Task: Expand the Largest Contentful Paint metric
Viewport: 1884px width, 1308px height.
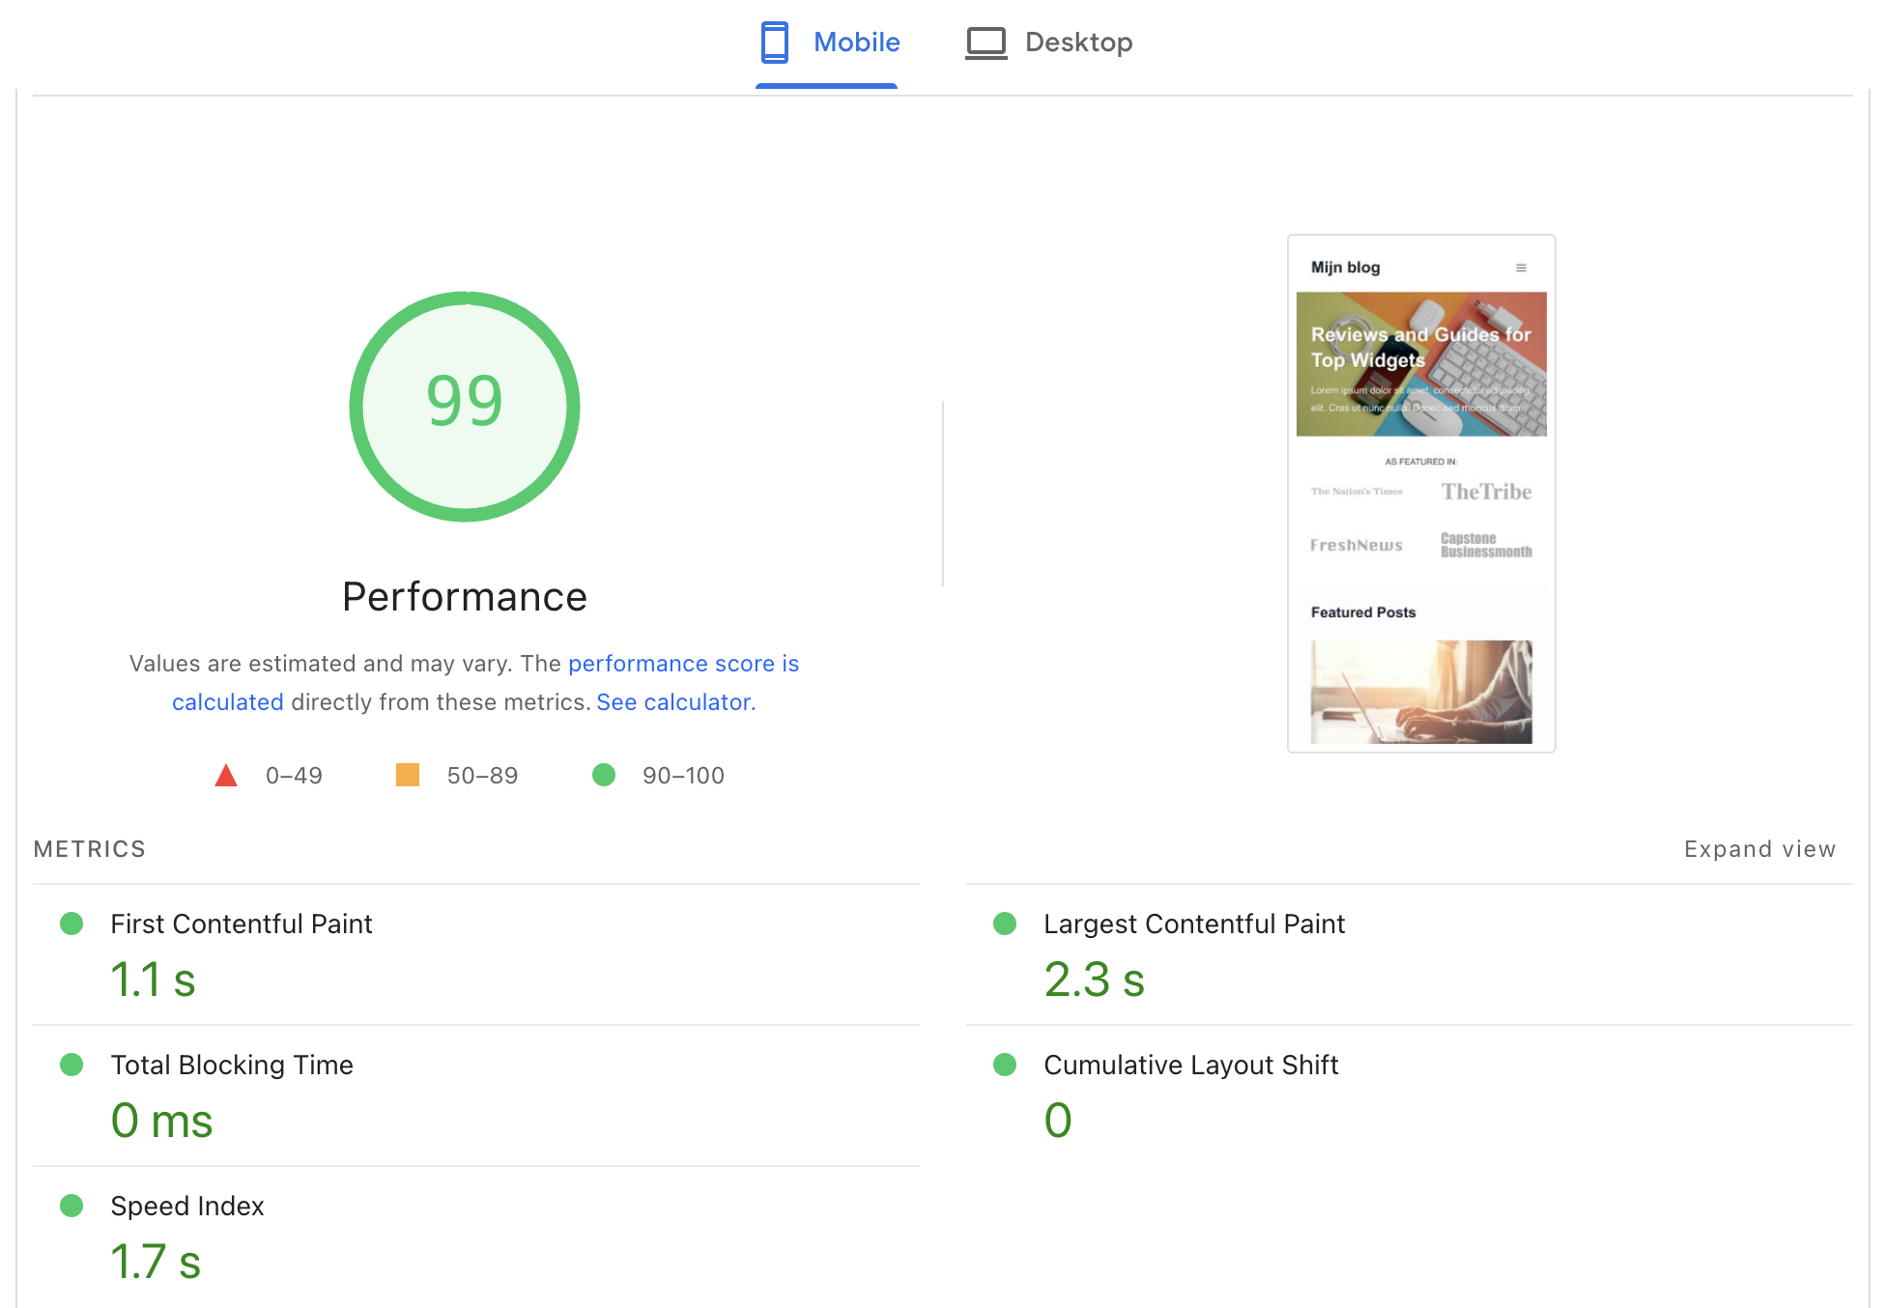Action: point(1194,924)
